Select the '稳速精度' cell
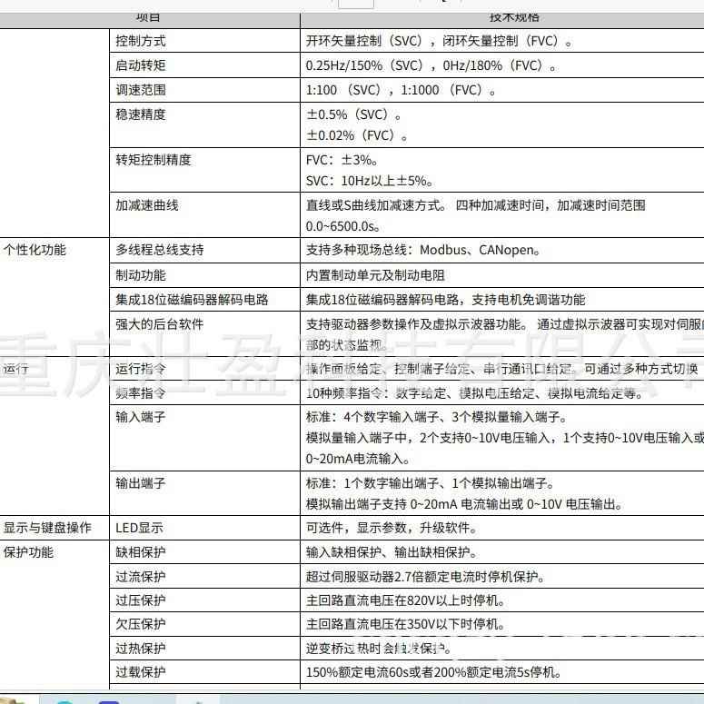The width and height of the screenshot is (704, 704). (204, 124)
